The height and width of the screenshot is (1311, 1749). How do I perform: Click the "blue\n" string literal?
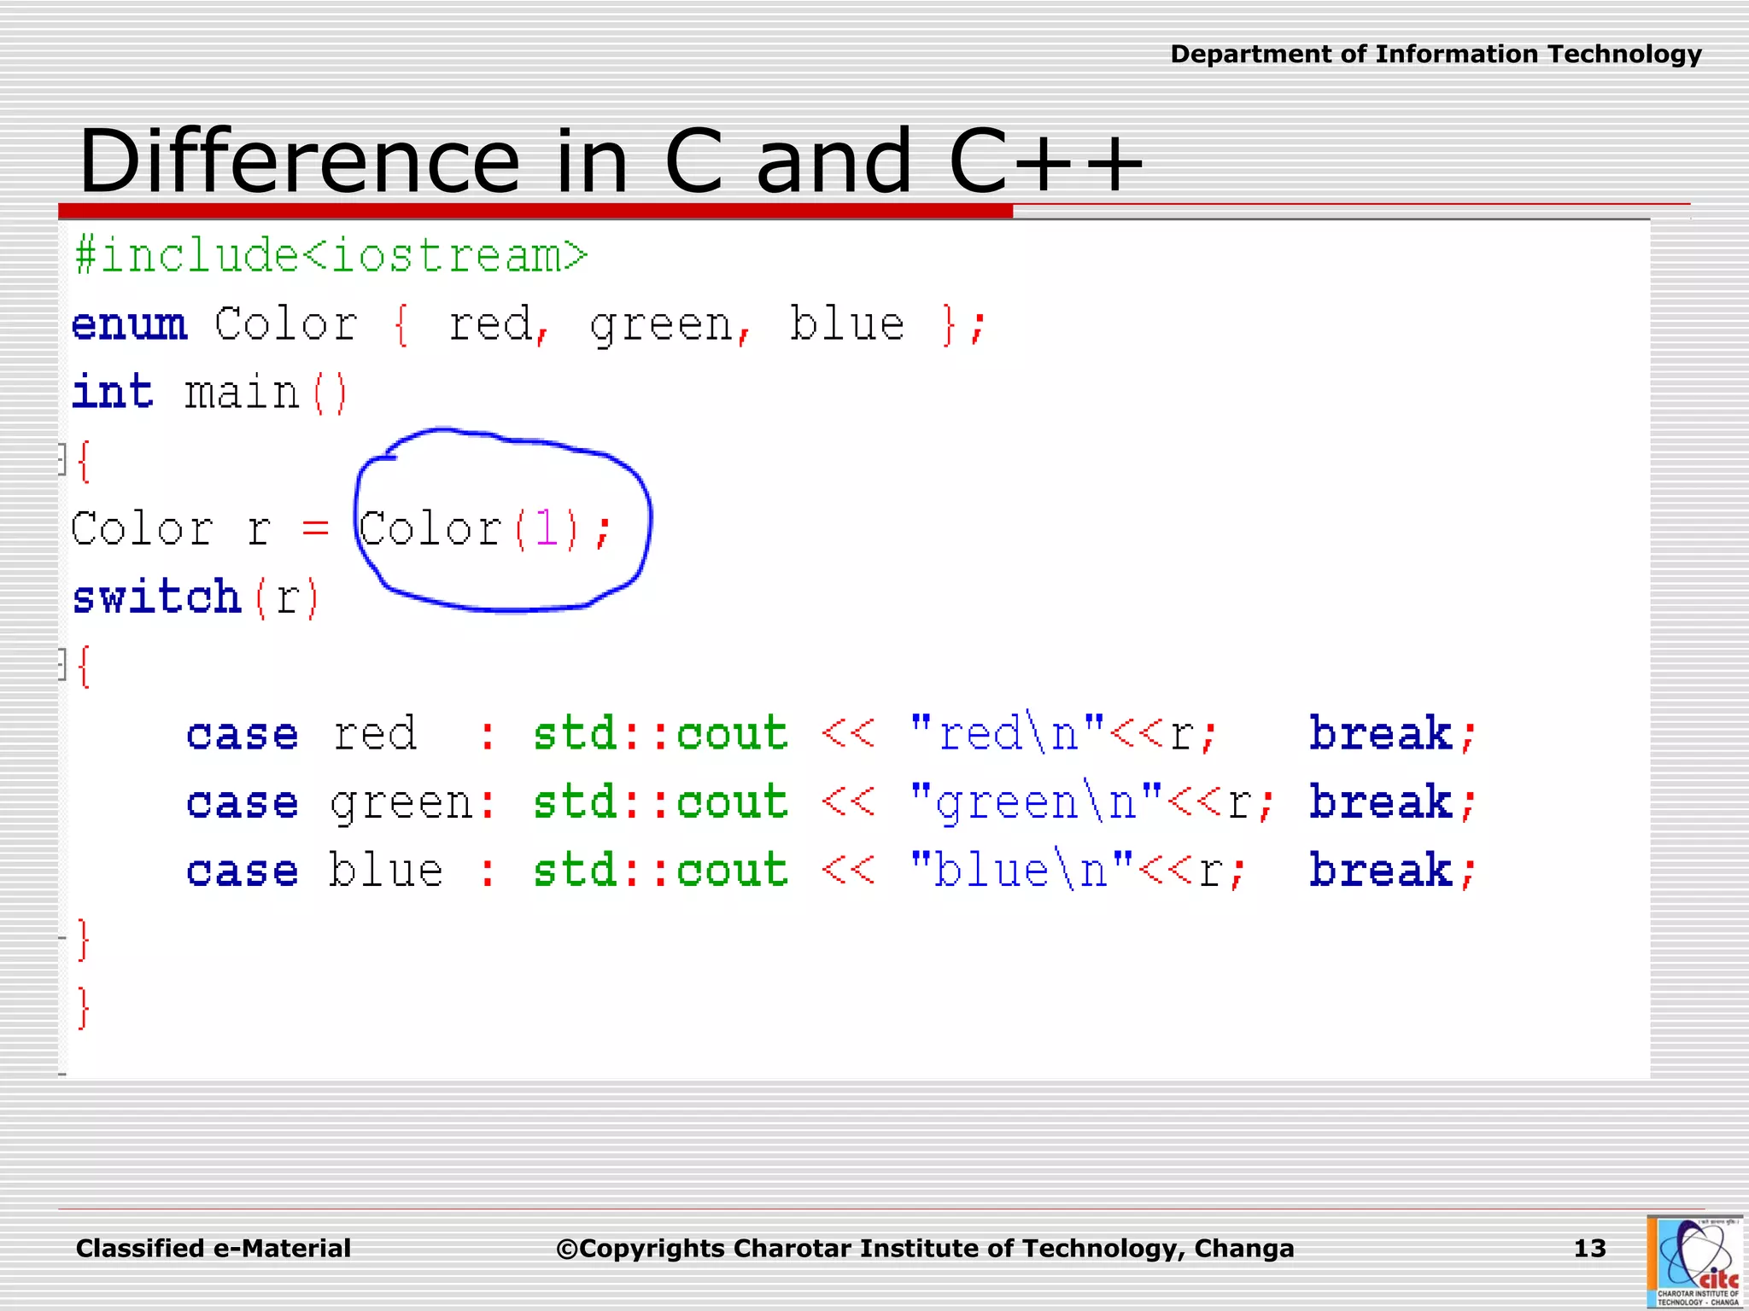(x=1021, y=870)
